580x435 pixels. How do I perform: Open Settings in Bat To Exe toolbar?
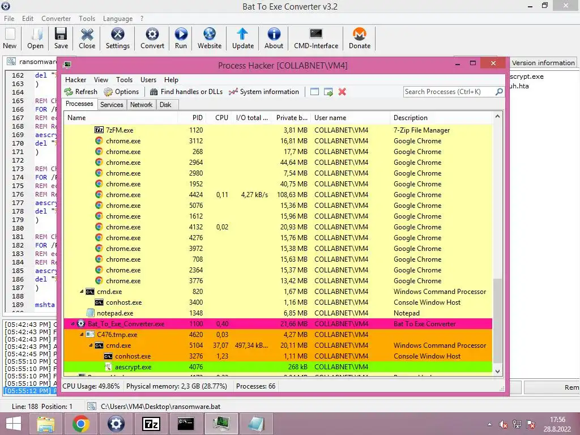pos(118,39)
